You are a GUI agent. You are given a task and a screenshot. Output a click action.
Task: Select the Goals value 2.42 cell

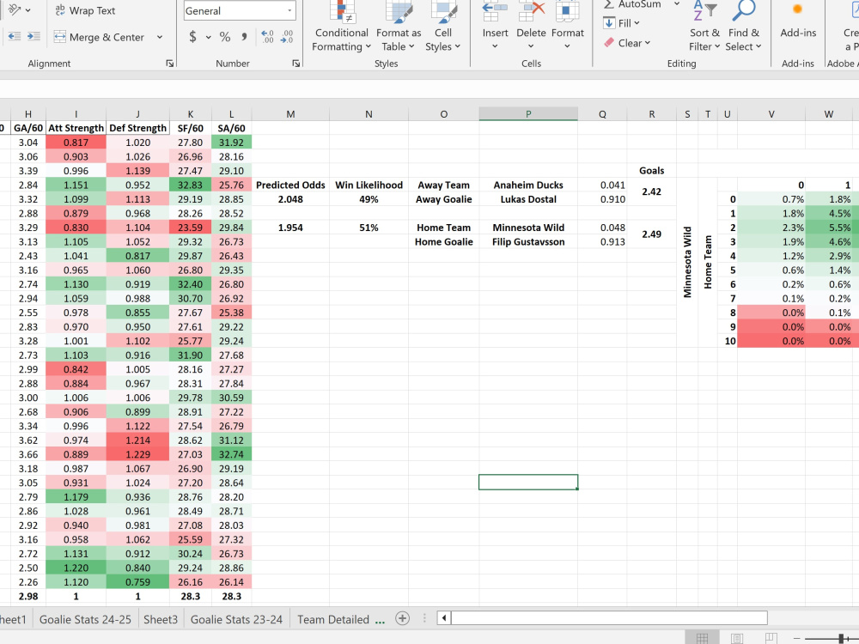651,191
